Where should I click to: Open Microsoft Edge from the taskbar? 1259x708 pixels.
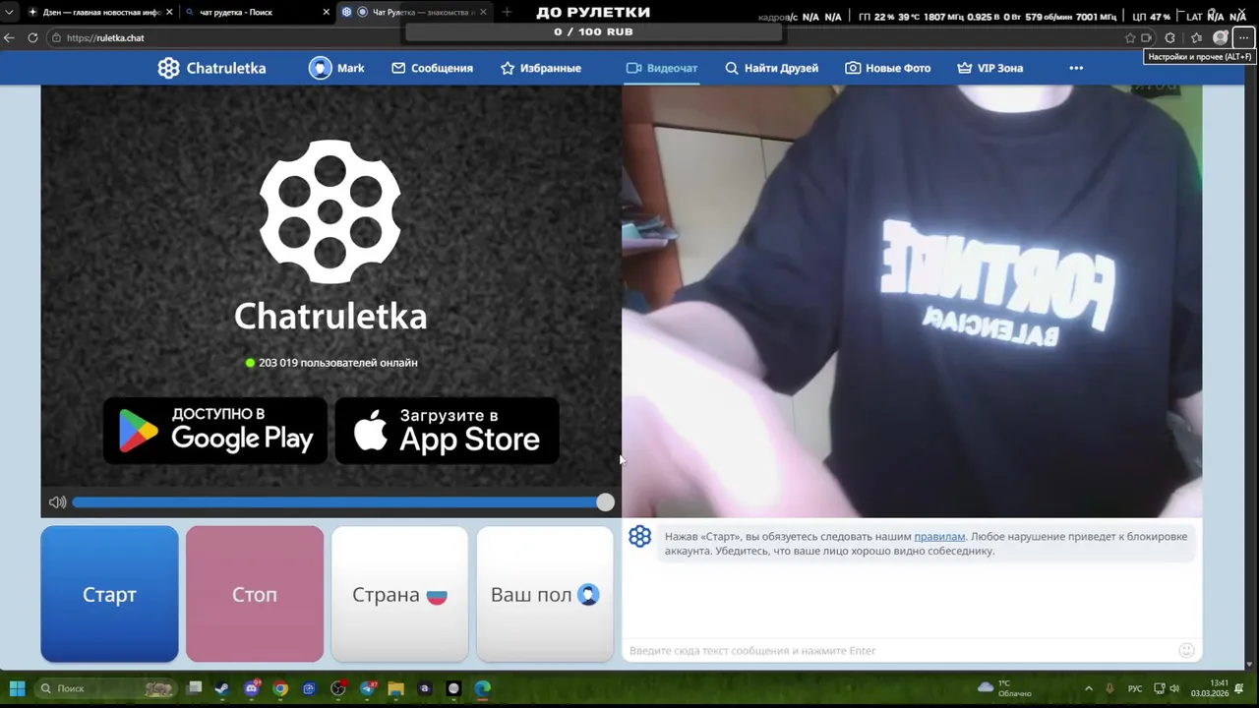click(482, 688)
